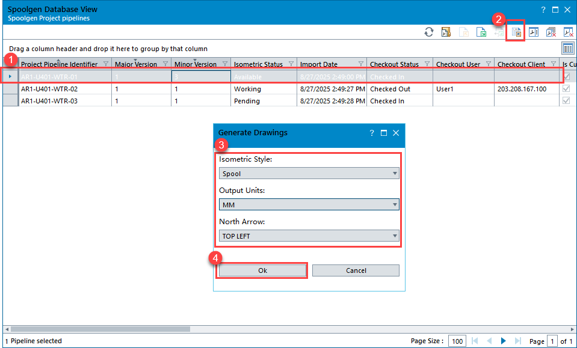Sort by Checkout Status column header
Viewport: 577px width, 348px height.
[x=394, y=64]
